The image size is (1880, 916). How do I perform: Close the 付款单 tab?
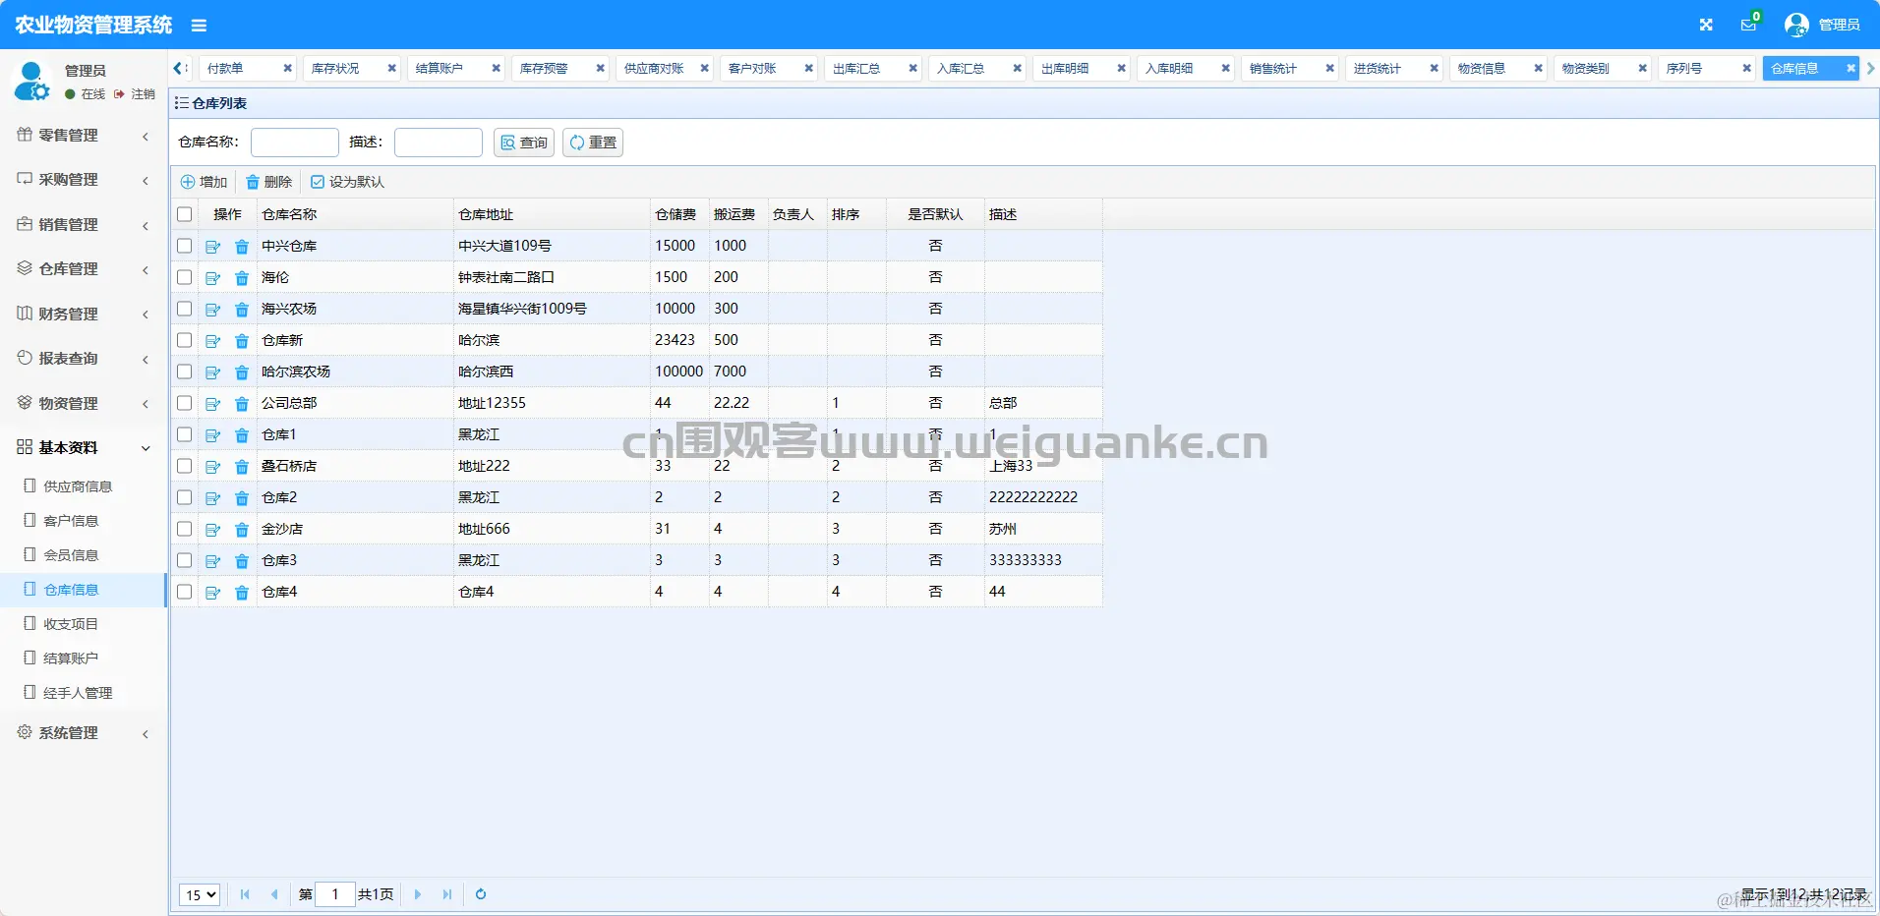287,69
